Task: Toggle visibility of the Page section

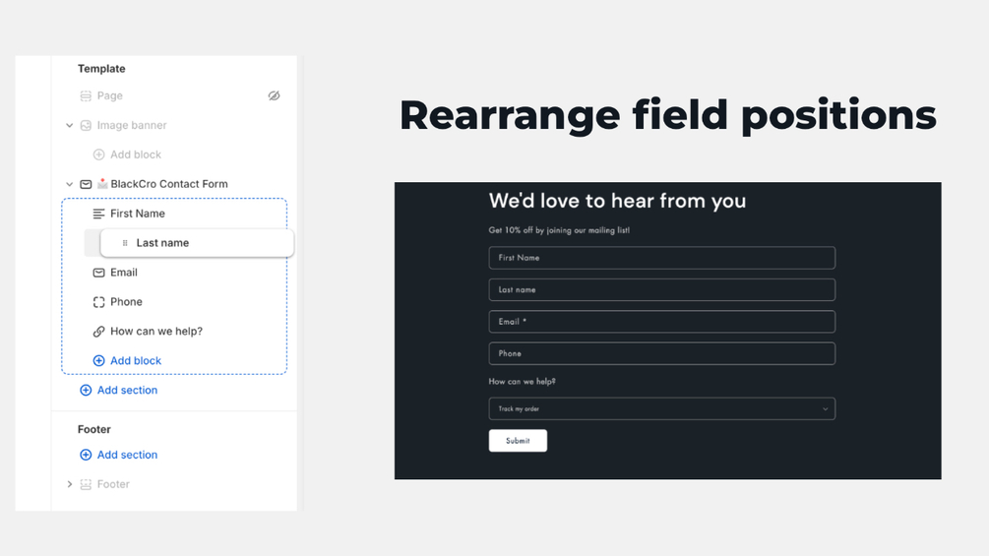Action: [x=274, y=95]
